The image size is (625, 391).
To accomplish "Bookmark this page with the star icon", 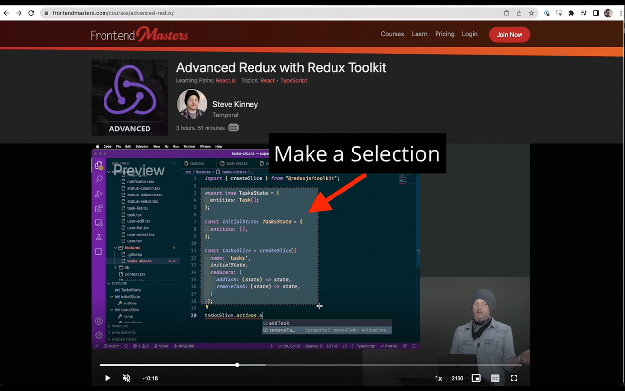I will click(x=531, y=13).
